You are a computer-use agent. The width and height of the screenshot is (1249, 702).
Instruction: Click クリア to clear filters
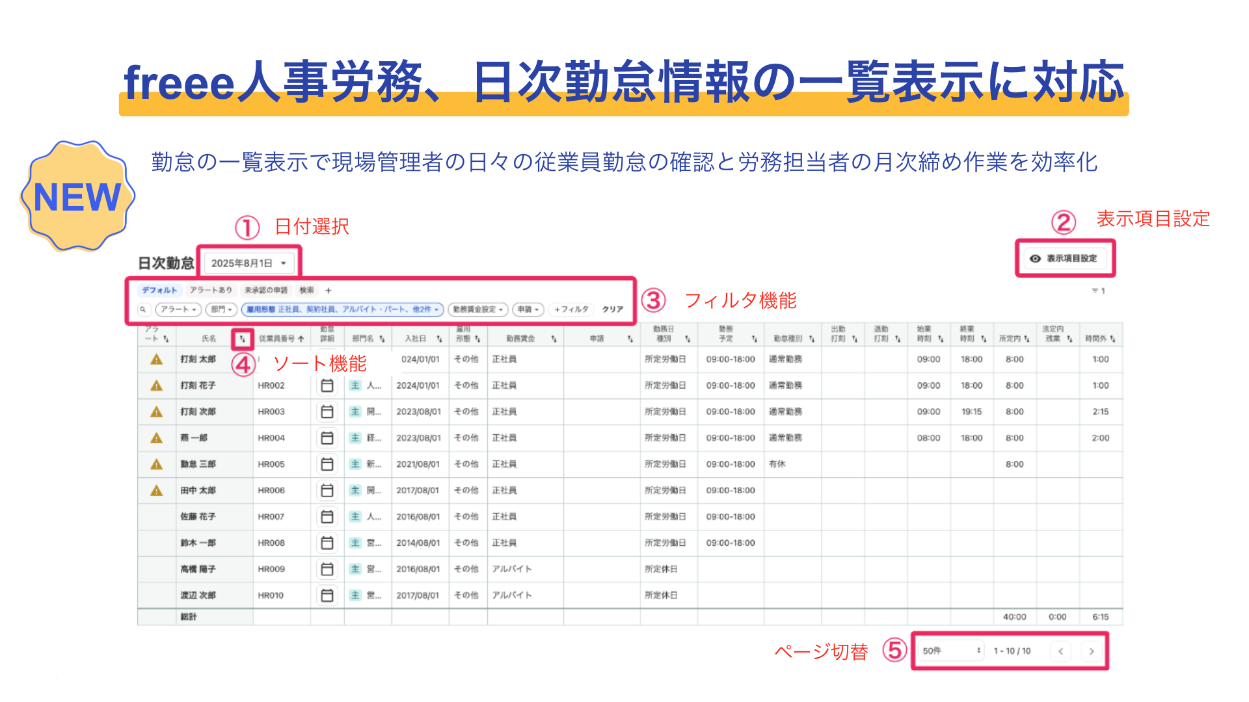(x=612, y=309)
